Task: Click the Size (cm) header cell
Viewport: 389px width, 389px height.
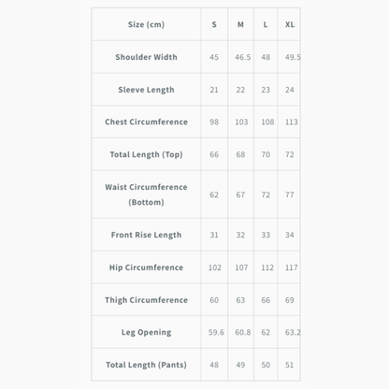Action: pyautogui.click(x=146, y=24)
